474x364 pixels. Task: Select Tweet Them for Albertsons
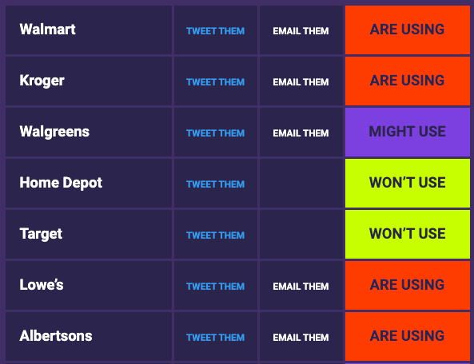pyautogui.click(x=215, y=337)
